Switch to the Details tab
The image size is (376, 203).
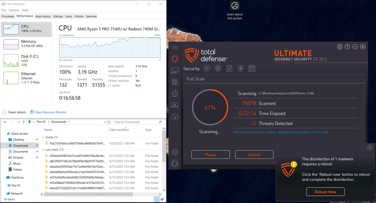coord(79,16)
